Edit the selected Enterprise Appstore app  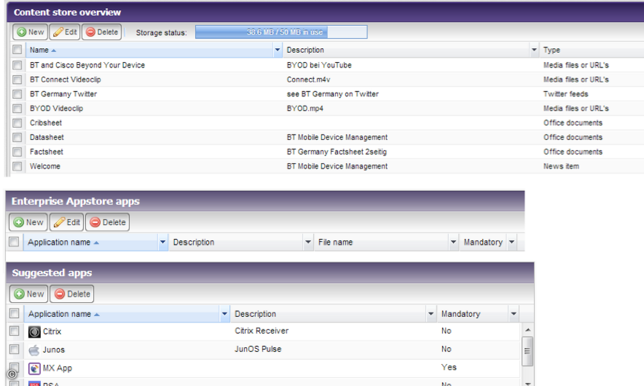[67, 222]
